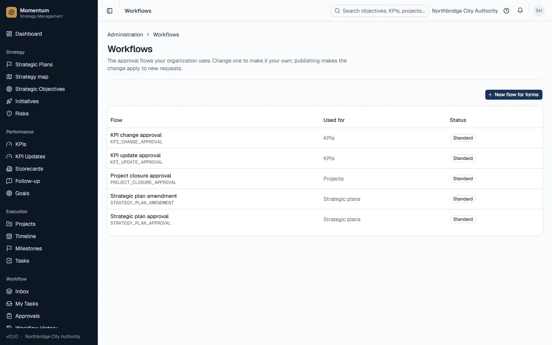The image size is (552, 345).
Task: Click the Follow-up message icon
Action: (x=9, y=181)
